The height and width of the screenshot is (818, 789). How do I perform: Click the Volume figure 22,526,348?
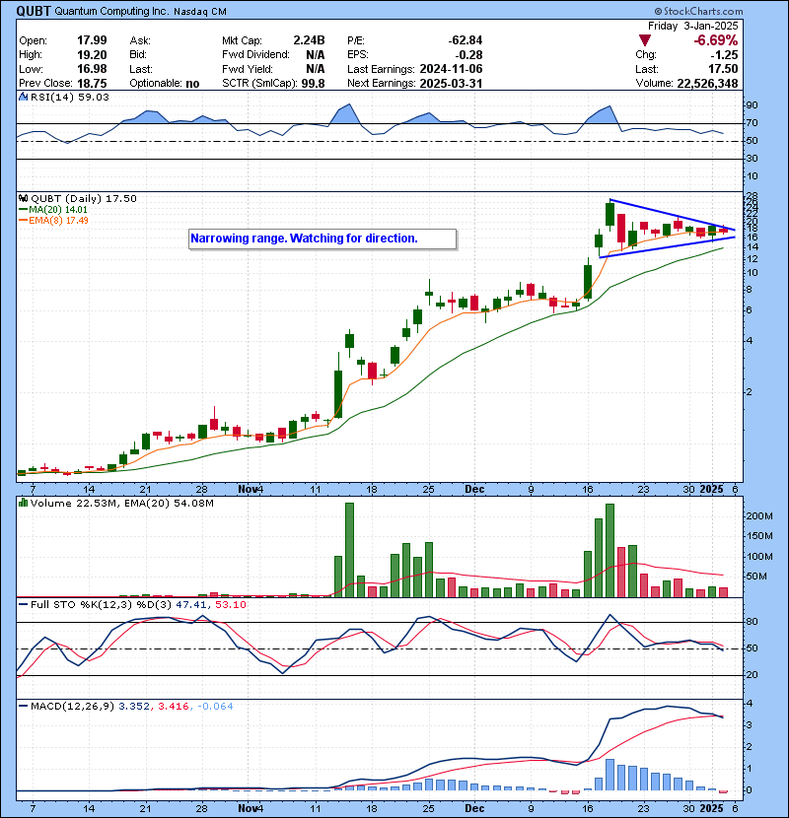(707, 84)
